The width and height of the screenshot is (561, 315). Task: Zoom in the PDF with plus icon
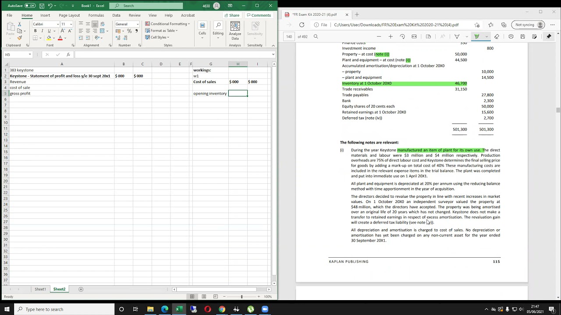[x=391, y=36]
